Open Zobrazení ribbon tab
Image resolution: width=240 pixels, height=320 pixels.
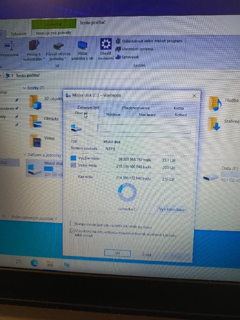pyautogui.click(x=18, y=34)
